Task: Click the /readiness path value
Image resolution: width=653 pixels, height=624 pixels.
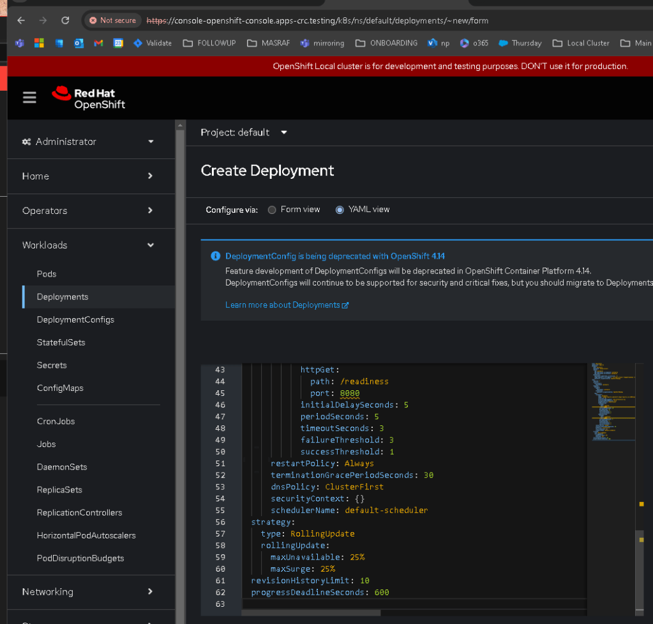Action: click(364, 381)
